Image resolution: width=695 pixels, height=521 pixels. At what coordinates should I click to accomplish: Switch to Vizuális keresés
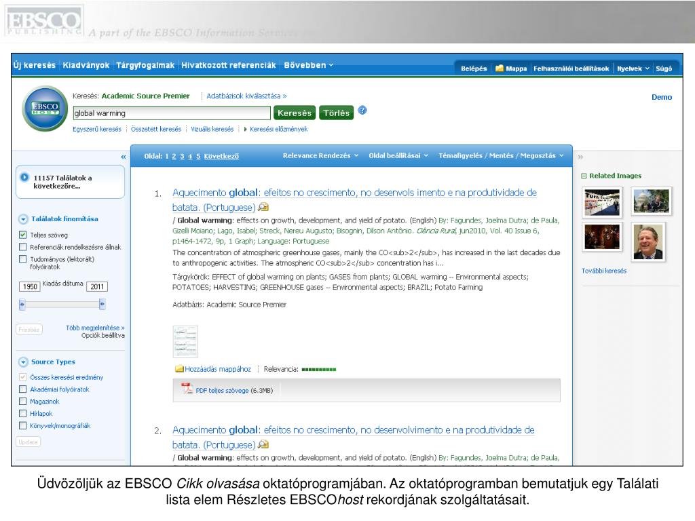212,129
